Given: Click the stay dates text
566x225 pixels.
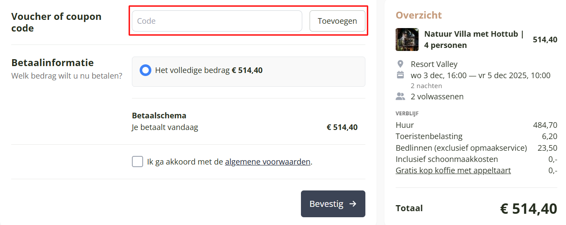Looking at the screenshot, I should click(480, 76).
